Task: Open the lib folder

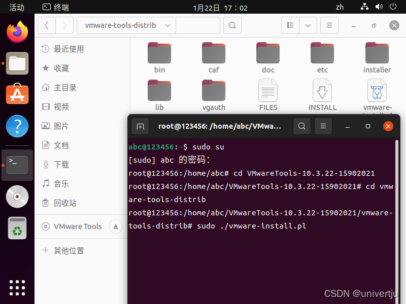Action: [x=159, y=95]
